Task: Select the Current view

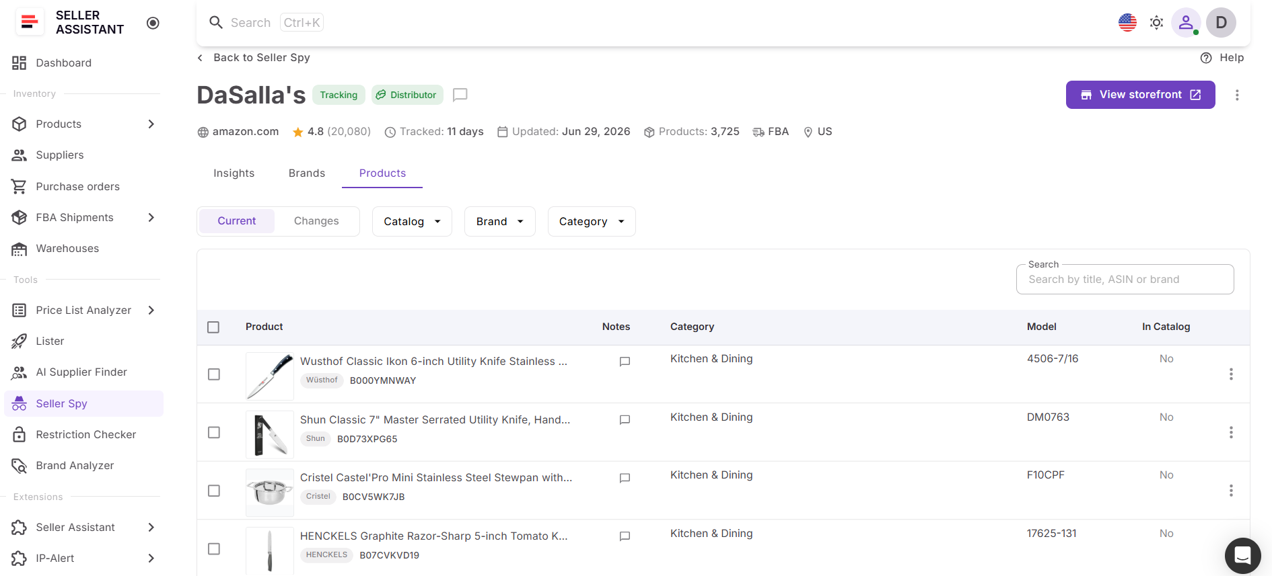Action: pyautogui.click(x=237, y=221)
